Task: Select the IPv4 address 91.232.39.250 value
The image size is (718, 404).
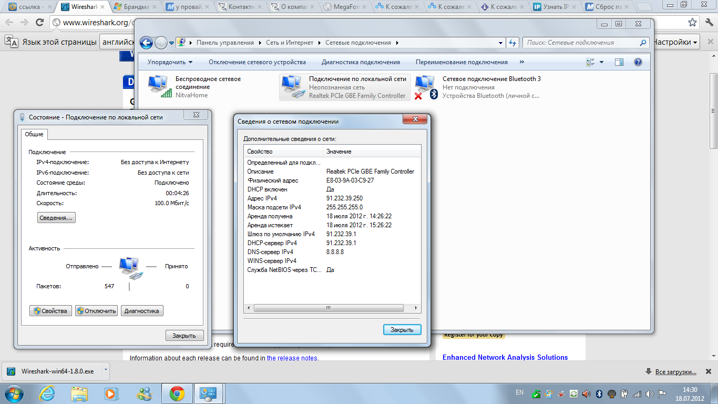Action: [x=345, y=198]
